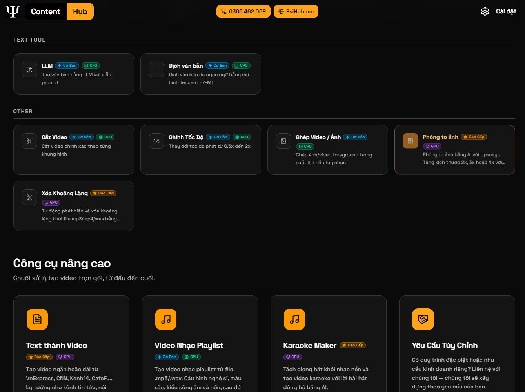Open the Phóng to ảnh title
This screenshot has width=525, height=392.
[x=441, y=137]
